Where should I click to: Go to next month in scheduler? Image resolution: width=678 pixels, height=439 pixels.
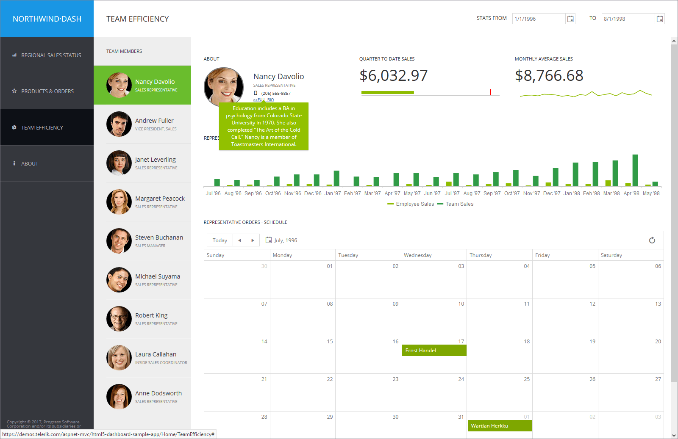click(253, 240)
